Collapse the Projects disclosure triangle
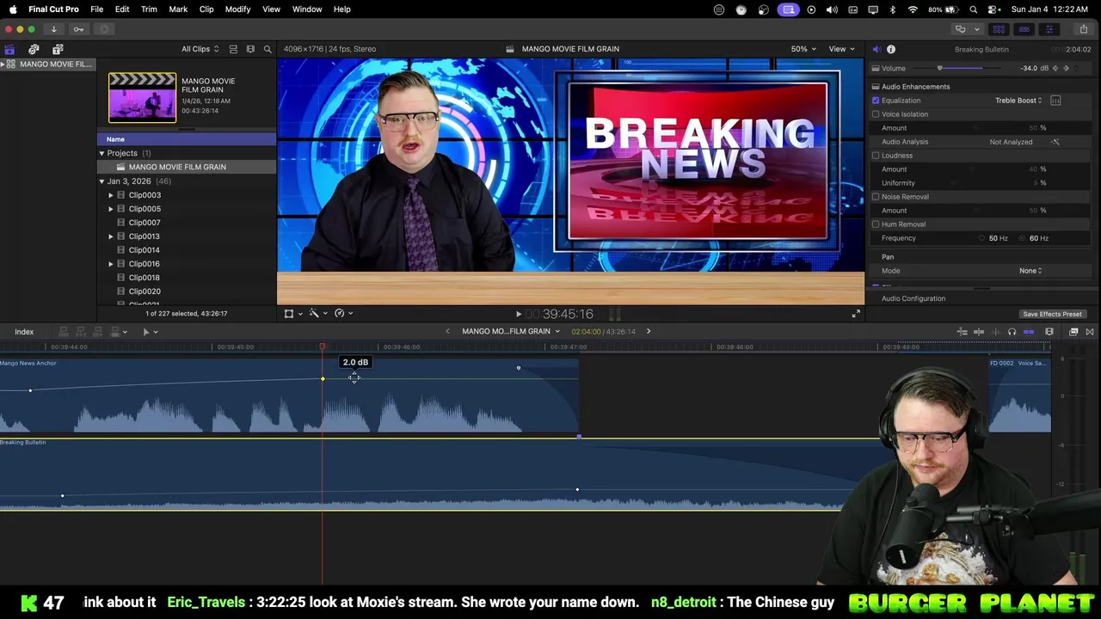1101x619 pixels. pyautogui.click(x=101, y=153)
